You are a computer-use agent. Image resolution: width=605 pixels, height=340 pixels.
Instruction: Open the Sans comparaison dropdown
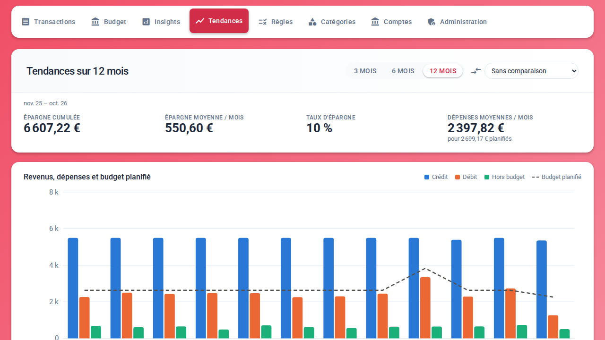coord(531,71)
